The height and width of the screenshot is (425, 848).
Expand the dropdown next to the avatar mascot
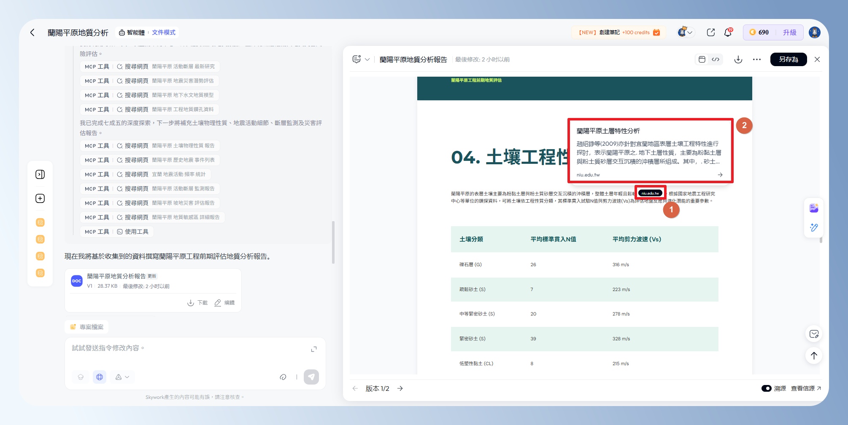(690, 32)
